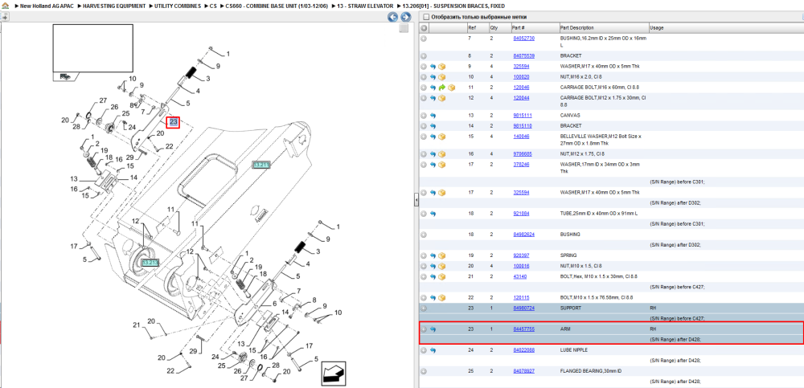The image size is (804, 388).
Task: Open part number 84075539 link
Action: pyautogui.click(x=524, y=56)
